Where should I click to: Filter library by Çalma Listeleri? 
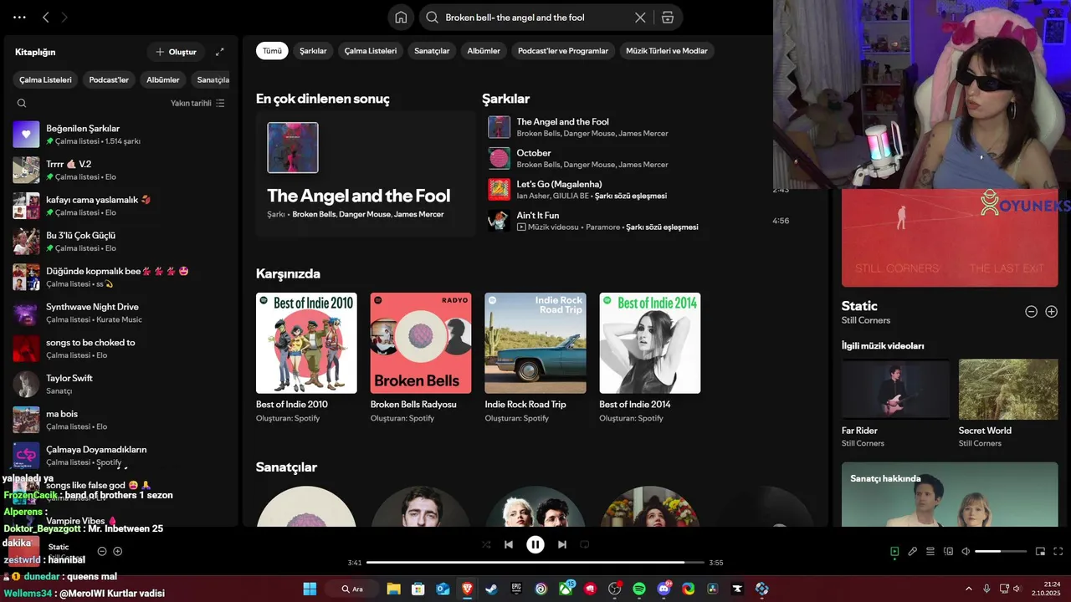tap(45, 79)
